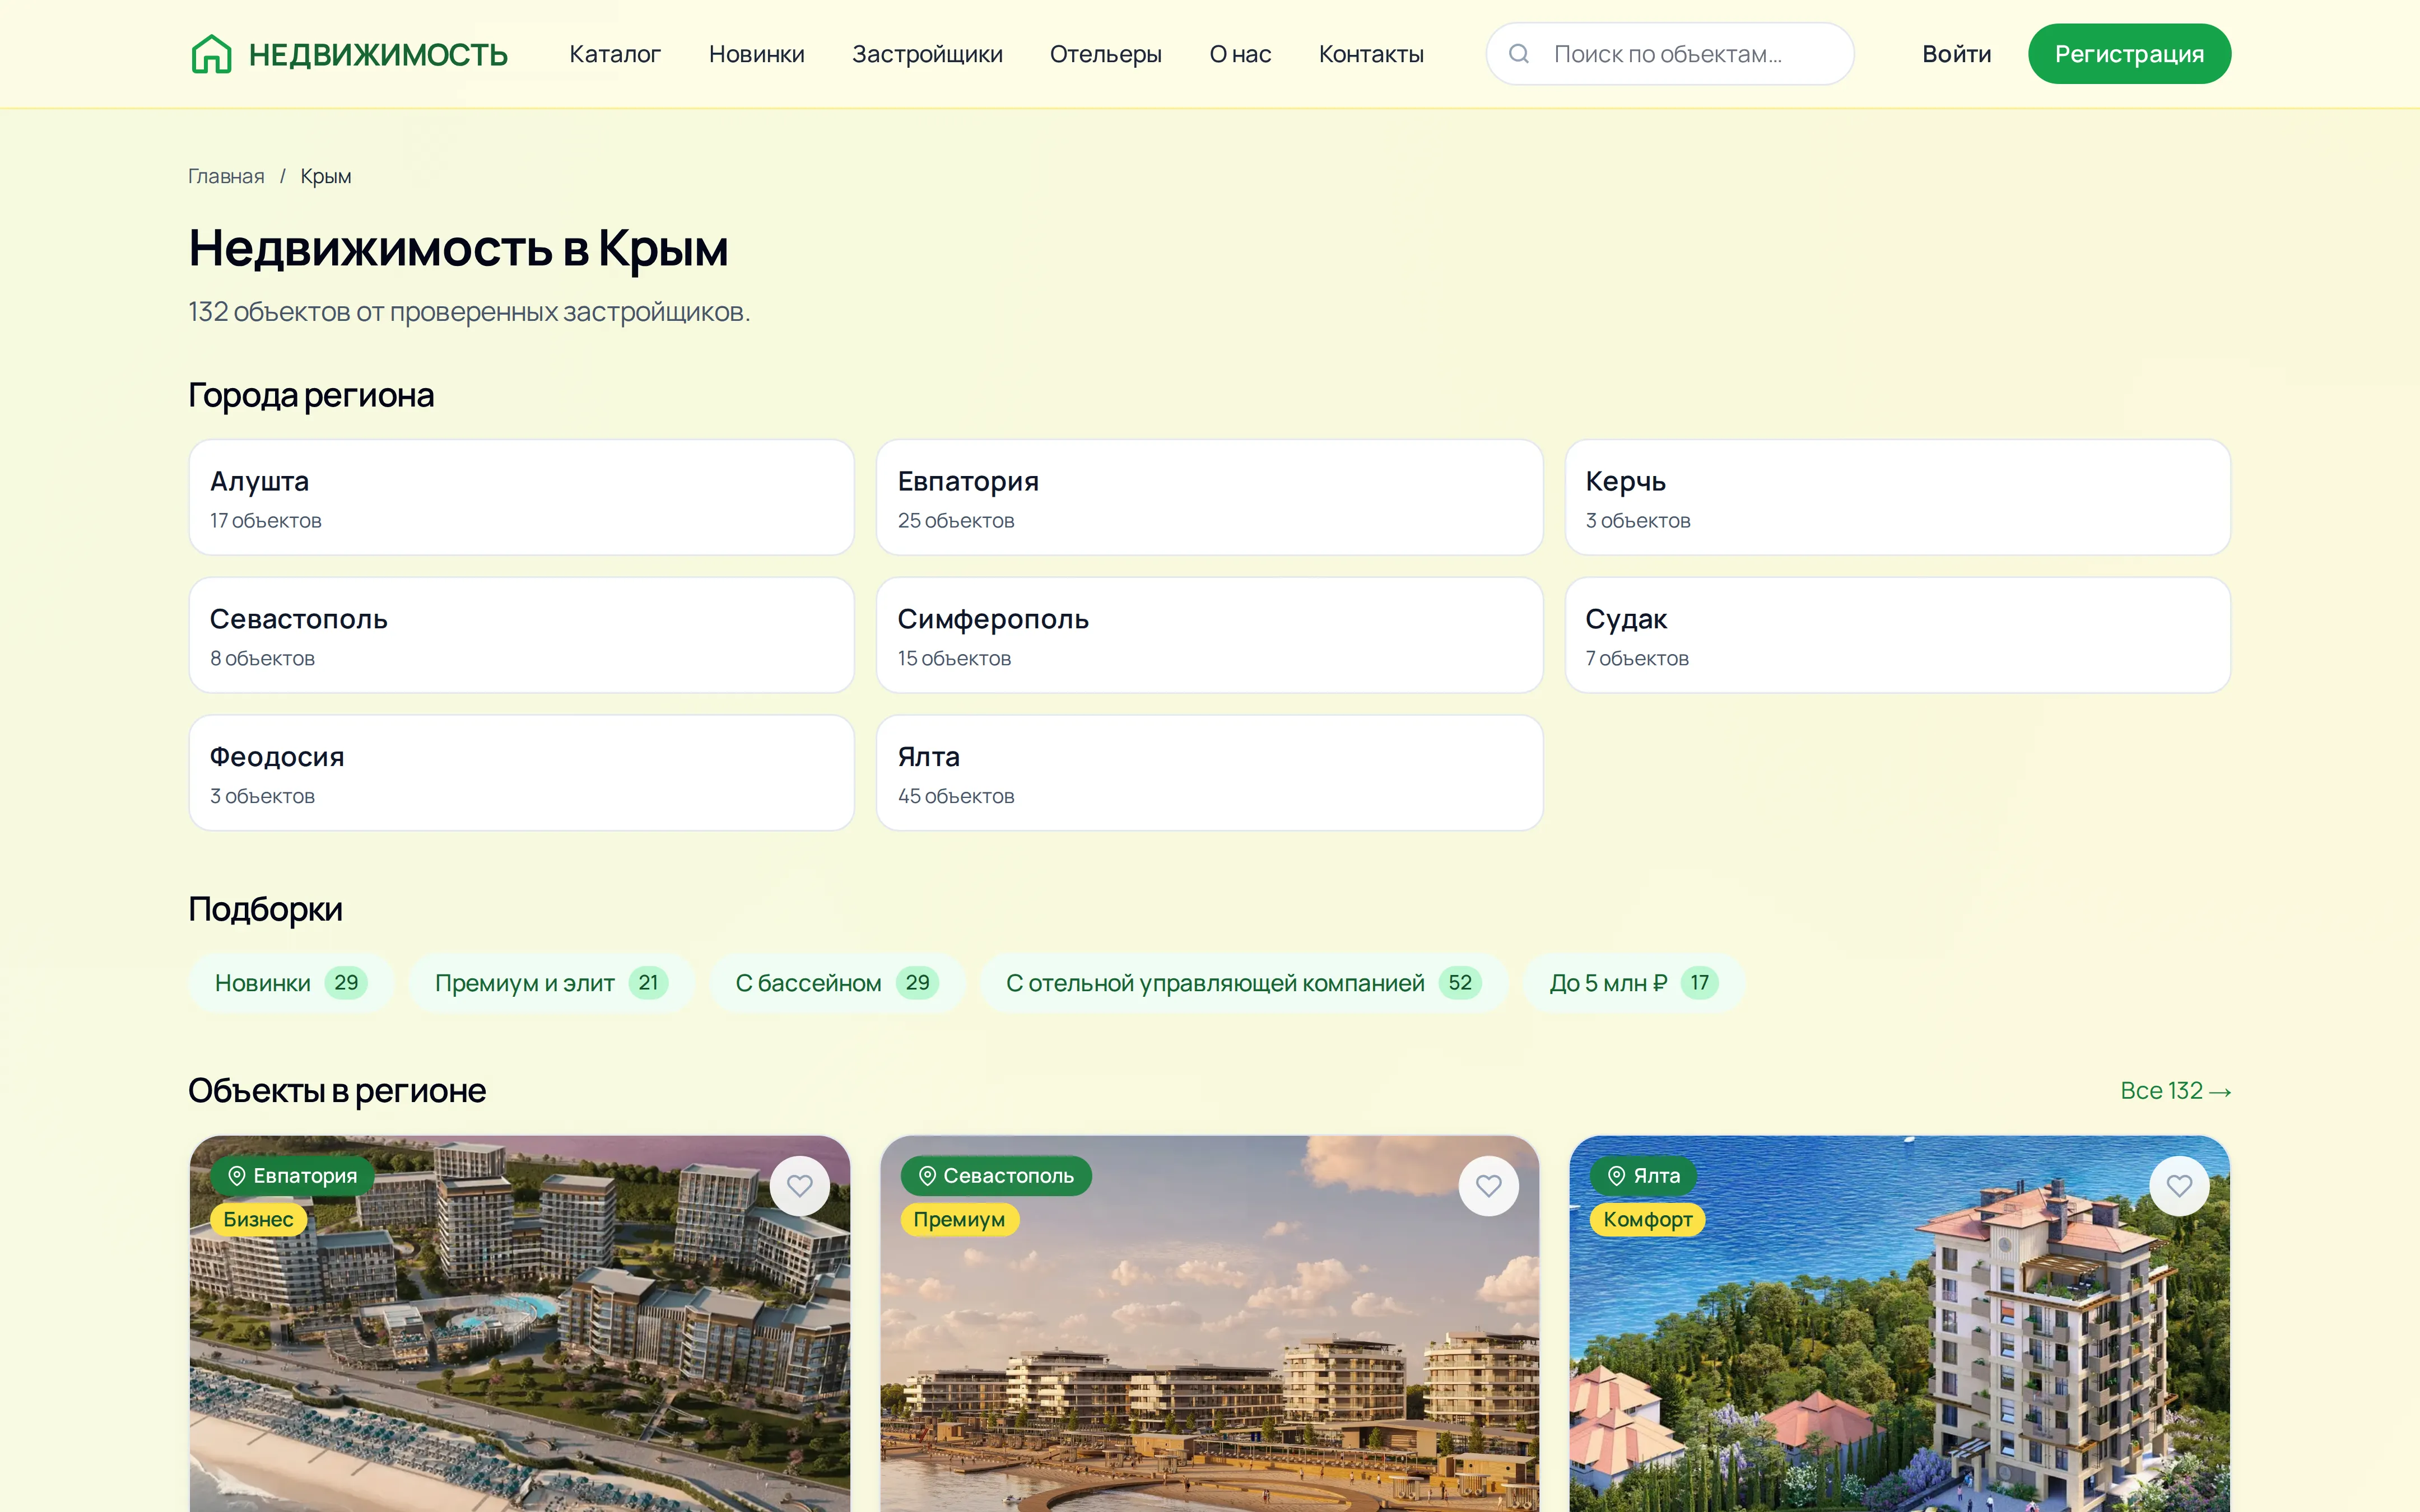
Task: Choose the С бассейном collection chip
Action: (x=837, y=983)
